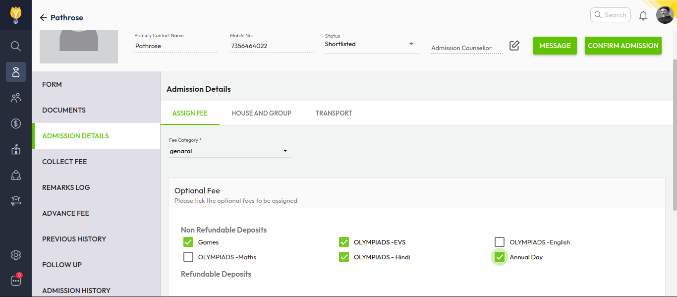Image resolution: width=677 pixels, height=297 pixels.
Task: Click the search icon in left sidebar
Action: [16, 46]
